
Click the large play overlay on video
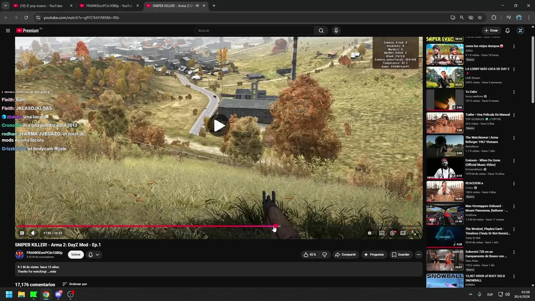point(219,125)
